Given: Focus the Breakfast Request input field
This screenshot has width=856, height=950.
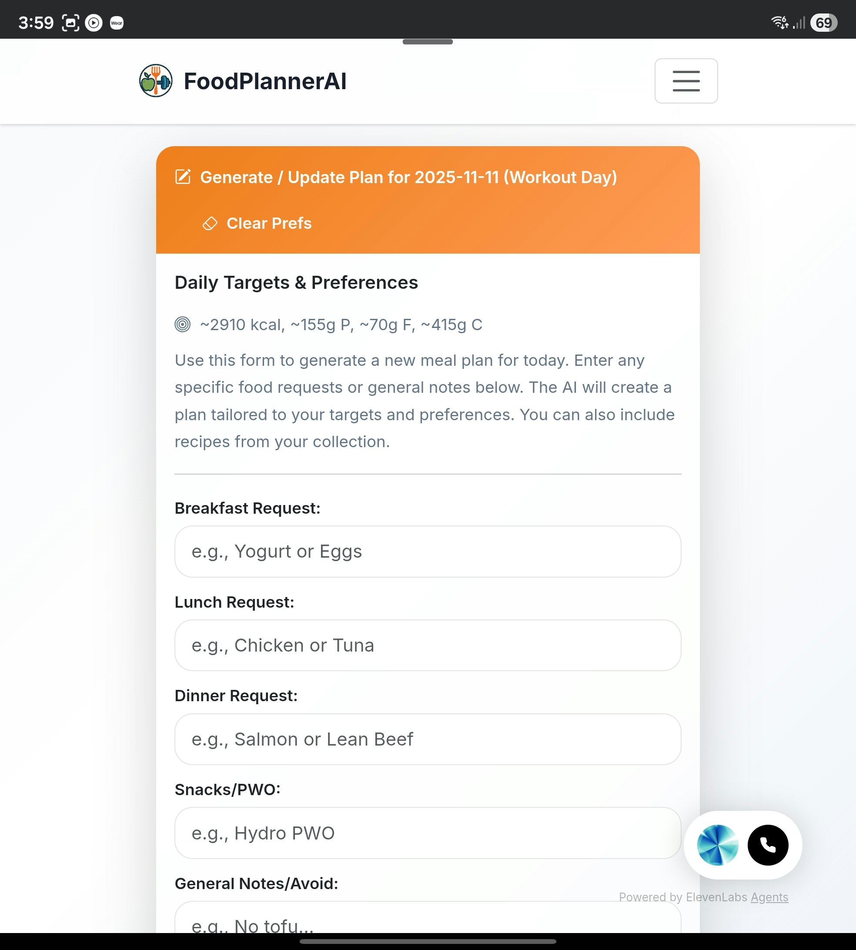Looking at the screenshot, I should pos(428,551).
